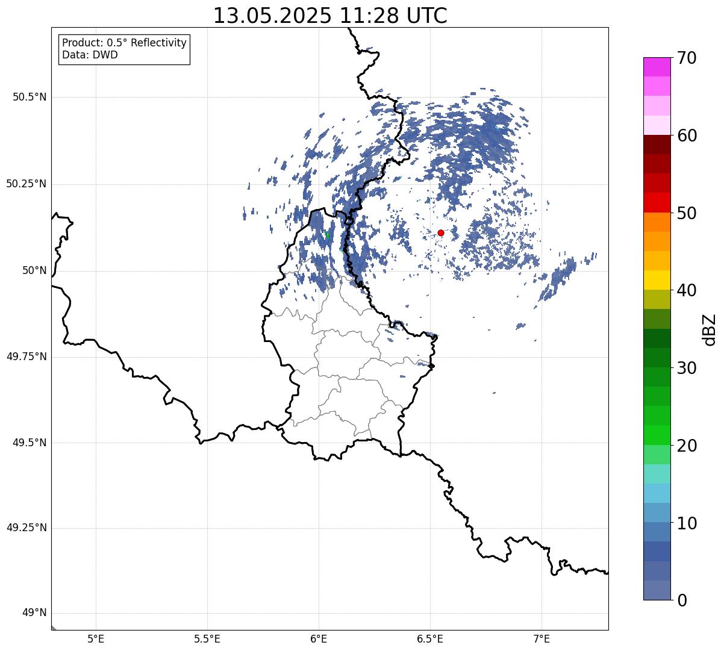Click the 5°E longitude label
This screenshot has width=724, height=651.
96,639
